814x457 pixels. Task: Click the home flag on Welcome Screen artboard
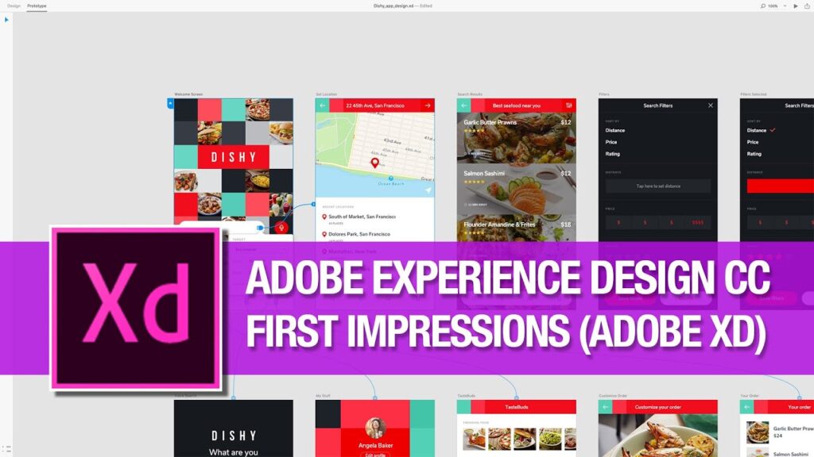(x=170, y=103)
